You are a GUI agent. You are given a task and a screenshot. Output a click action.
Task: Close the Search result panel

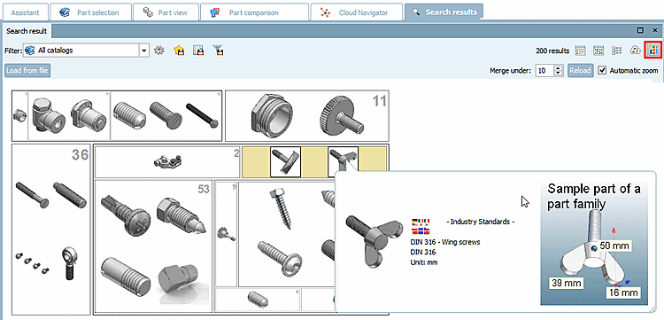(654, 30)
